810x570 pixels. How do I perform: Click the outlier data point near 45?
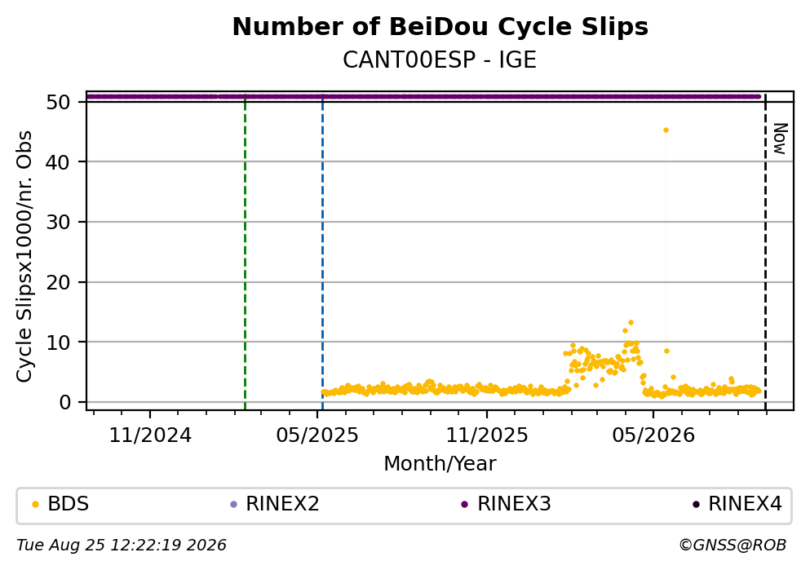click(666, 130)
